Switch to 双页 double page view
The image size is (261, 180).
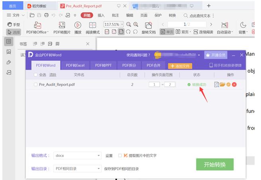tap(183, 32)
